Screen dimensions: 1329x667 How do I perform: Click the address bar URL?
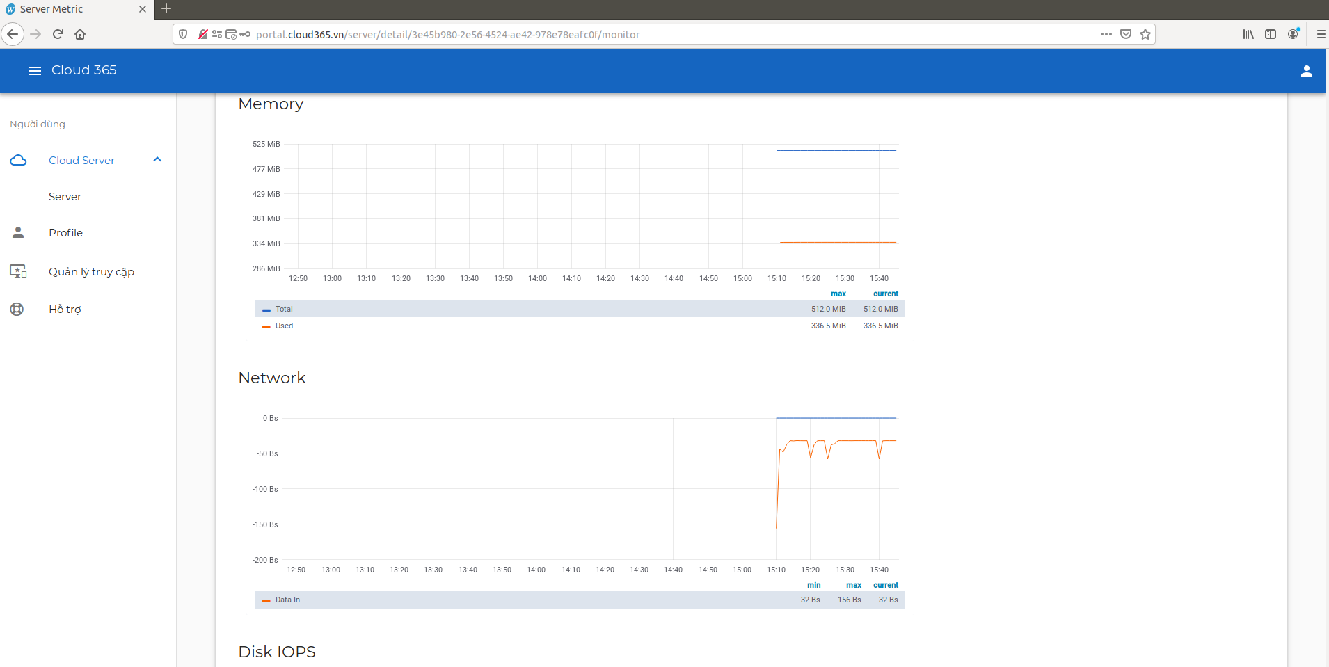pos(447,35)
